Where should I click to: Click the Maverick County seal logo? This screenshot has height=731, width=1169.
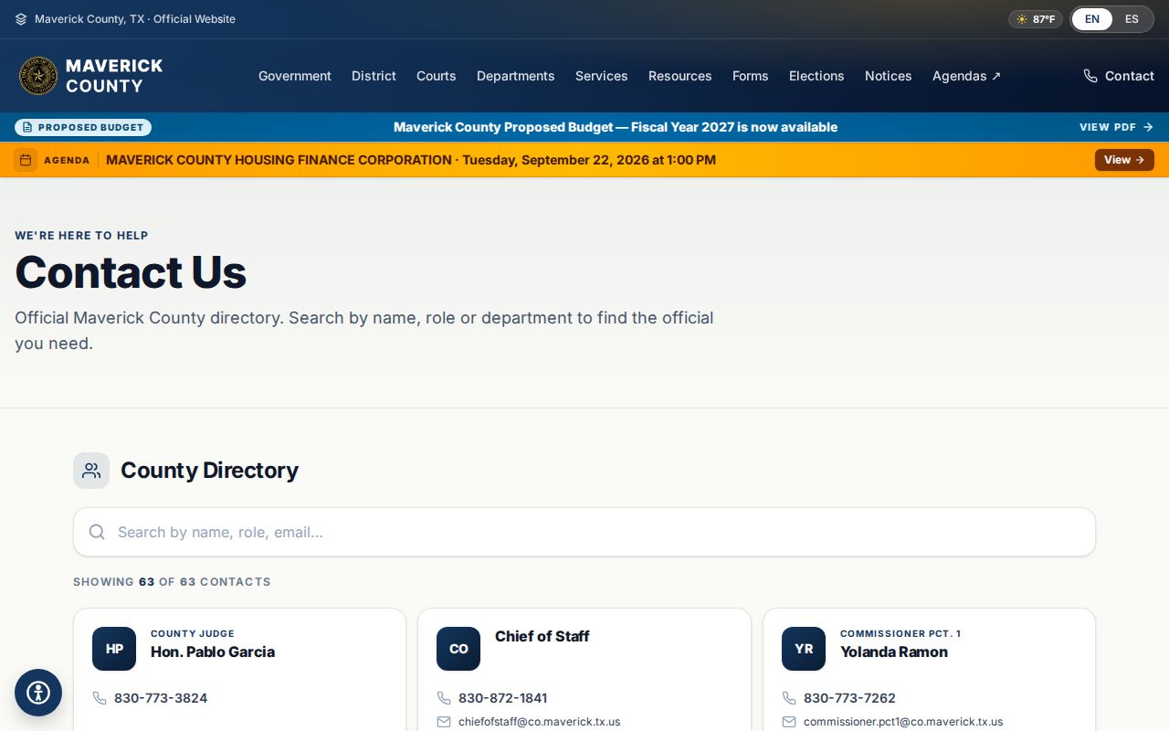[38, 76]
